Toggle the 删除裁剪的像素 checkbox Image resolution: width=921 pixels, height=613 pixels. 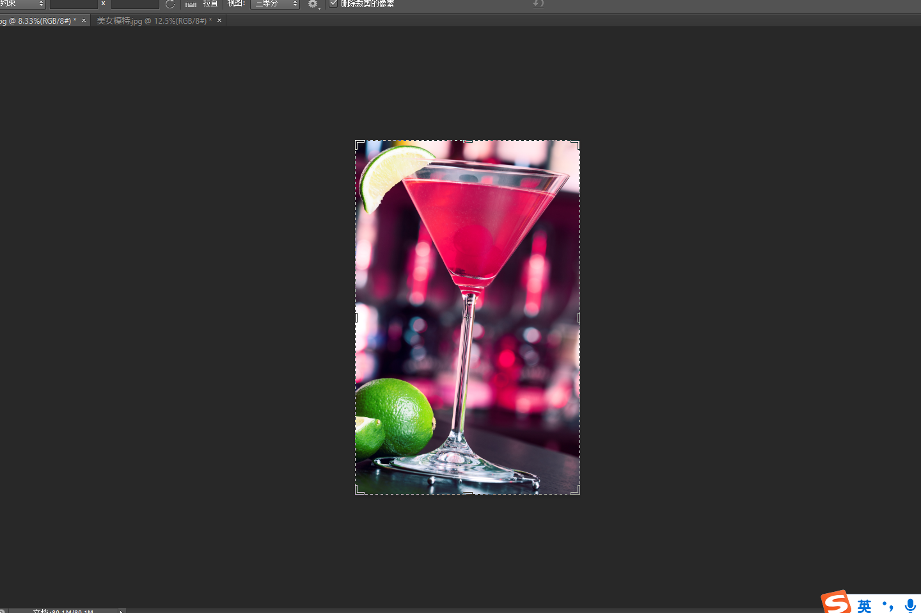[333, 4]
